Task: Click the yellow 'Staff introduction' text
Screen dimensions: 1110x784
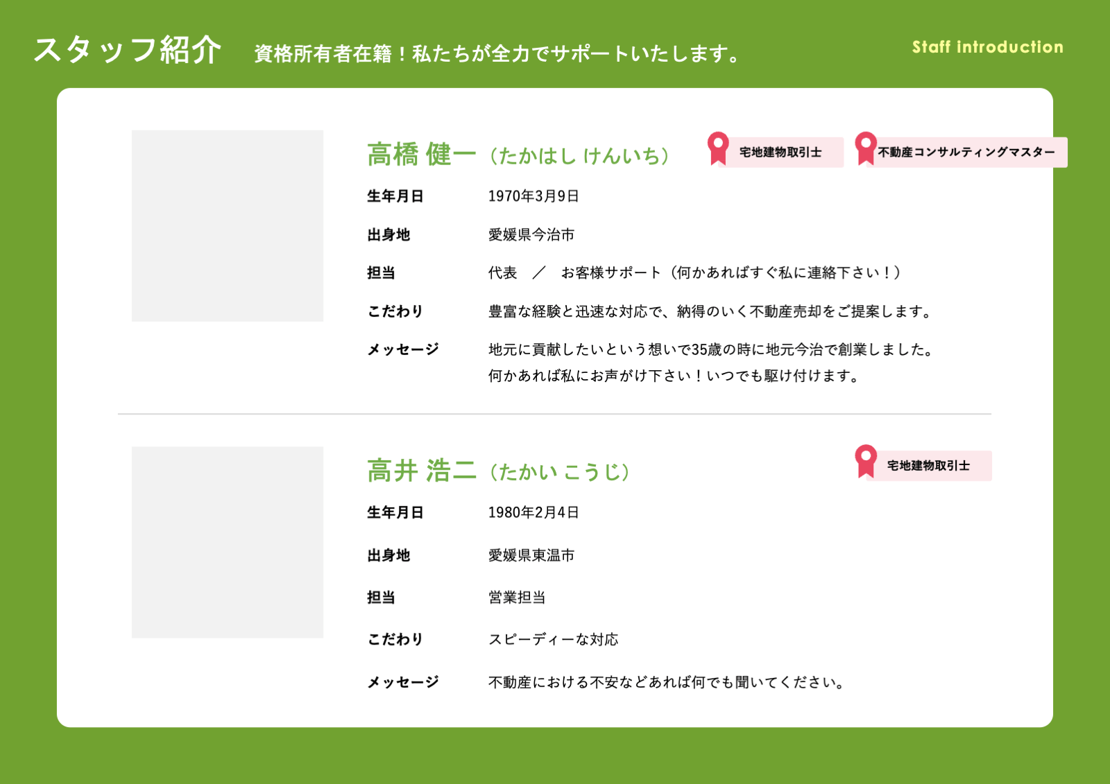Action: click(987, 47)
